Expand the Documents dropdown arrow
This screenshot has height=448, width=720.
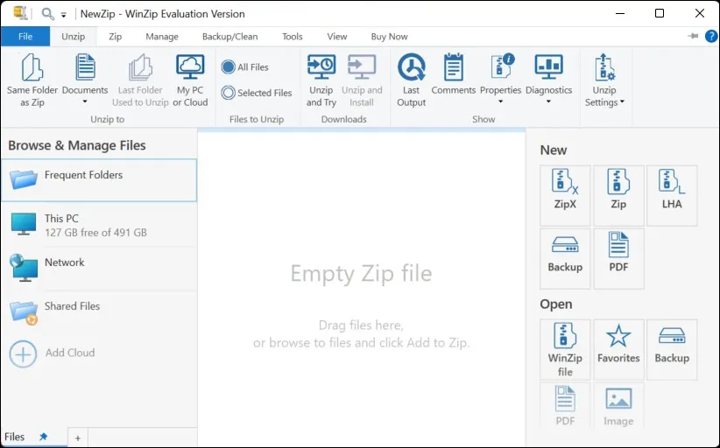pyautogui.click(x=85, y=101)
